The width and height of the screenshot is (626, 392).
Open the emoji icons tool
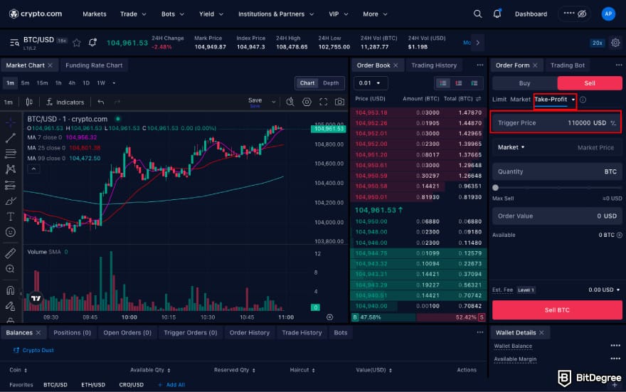(x=11, y=233)
